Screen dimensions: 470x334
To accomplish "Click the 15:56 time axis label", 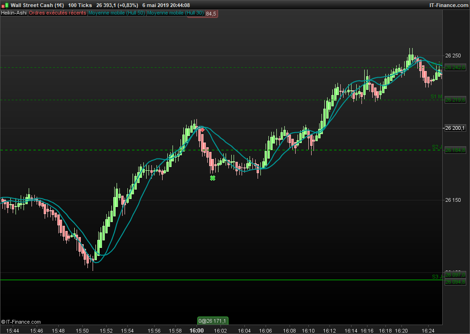I will (154, 331).
